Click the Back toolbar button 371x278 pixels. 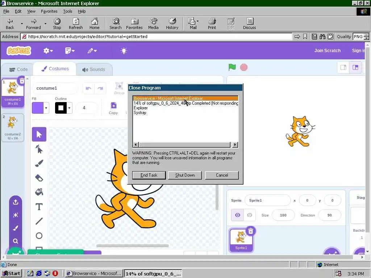pyautogui.click(x=10, y=24)
